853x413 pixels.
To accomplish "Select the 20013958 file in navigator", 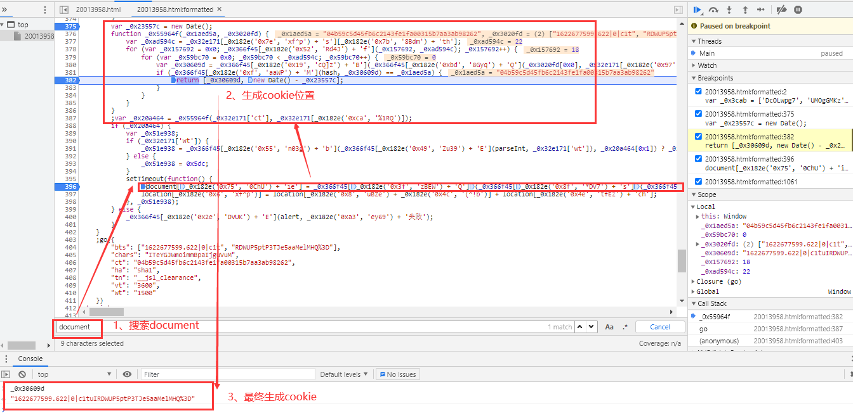I will [x=39, y=36].
